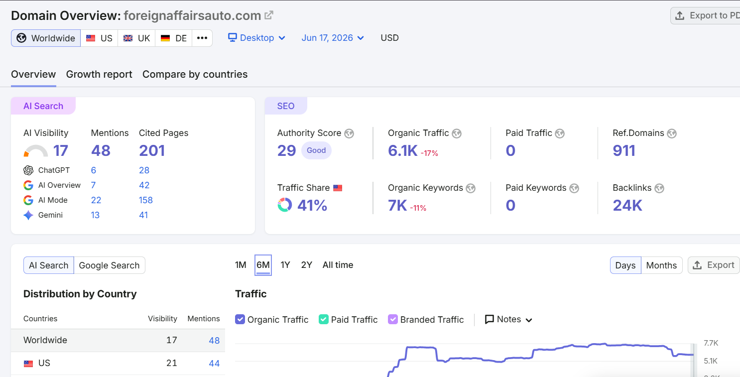Click the USD currency label
The height and width of the screenshot is (377, 740).
[x=389, y=38]
